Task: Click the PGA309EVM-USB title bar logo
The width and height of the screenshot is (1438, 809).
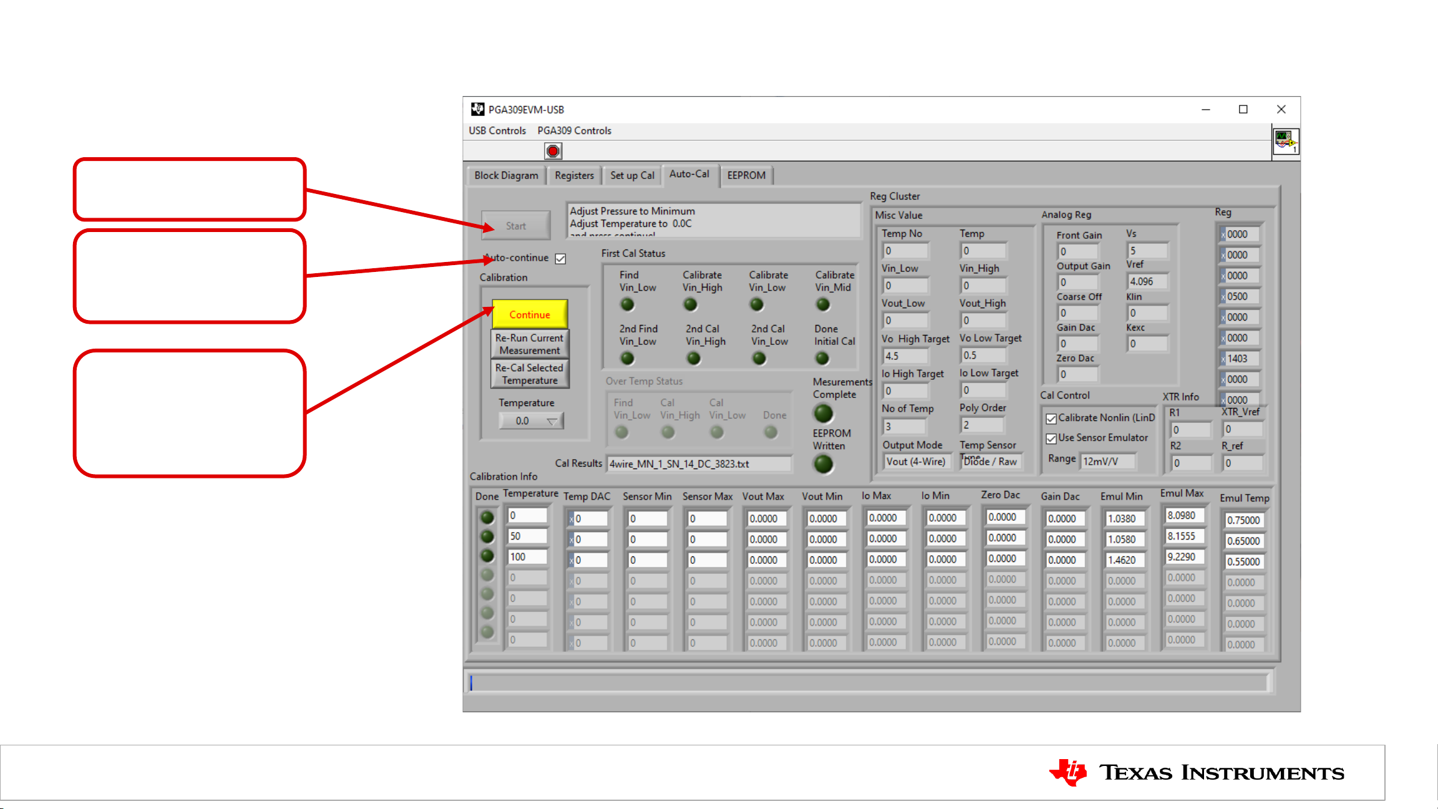Action: pos(477,109)
